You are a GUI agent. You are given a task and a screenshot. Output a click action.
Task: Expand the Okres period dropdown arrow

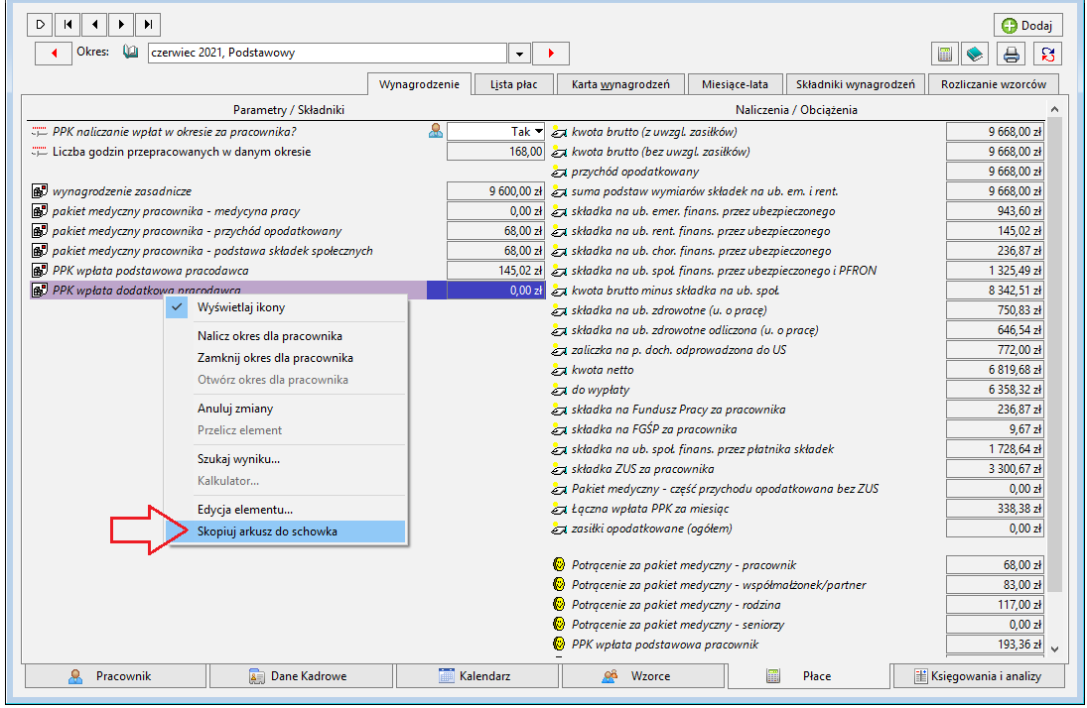pos(519,54)
